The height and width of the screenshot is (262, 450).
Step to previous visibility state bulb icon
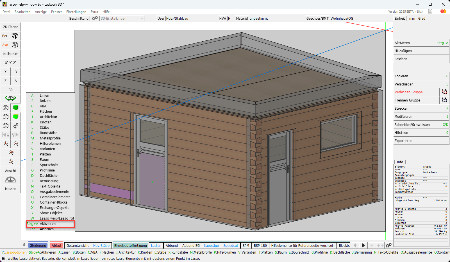point(6,135)
